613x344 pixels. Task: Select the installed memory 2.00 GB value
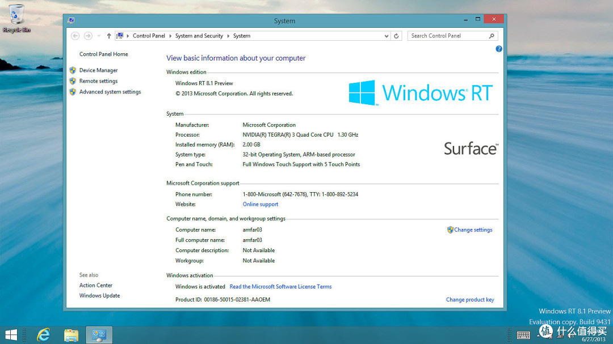pos(251,145)
